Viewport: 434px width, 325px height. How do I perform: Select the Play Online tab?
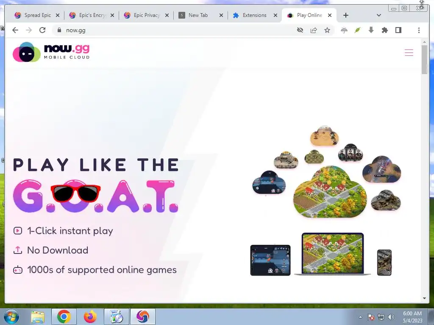pos(309,15)
